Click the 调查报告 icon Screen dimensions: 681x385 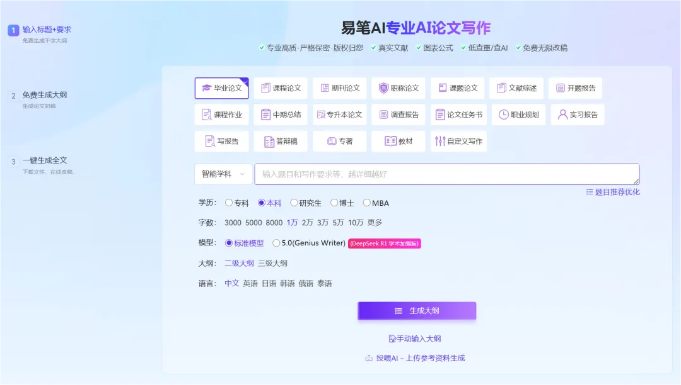tap(383, 114)
